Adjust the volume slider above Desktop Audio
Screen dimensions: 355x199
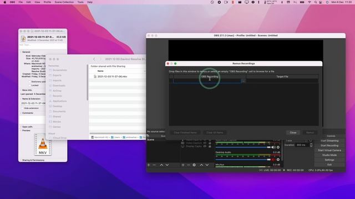click(243, 148)
